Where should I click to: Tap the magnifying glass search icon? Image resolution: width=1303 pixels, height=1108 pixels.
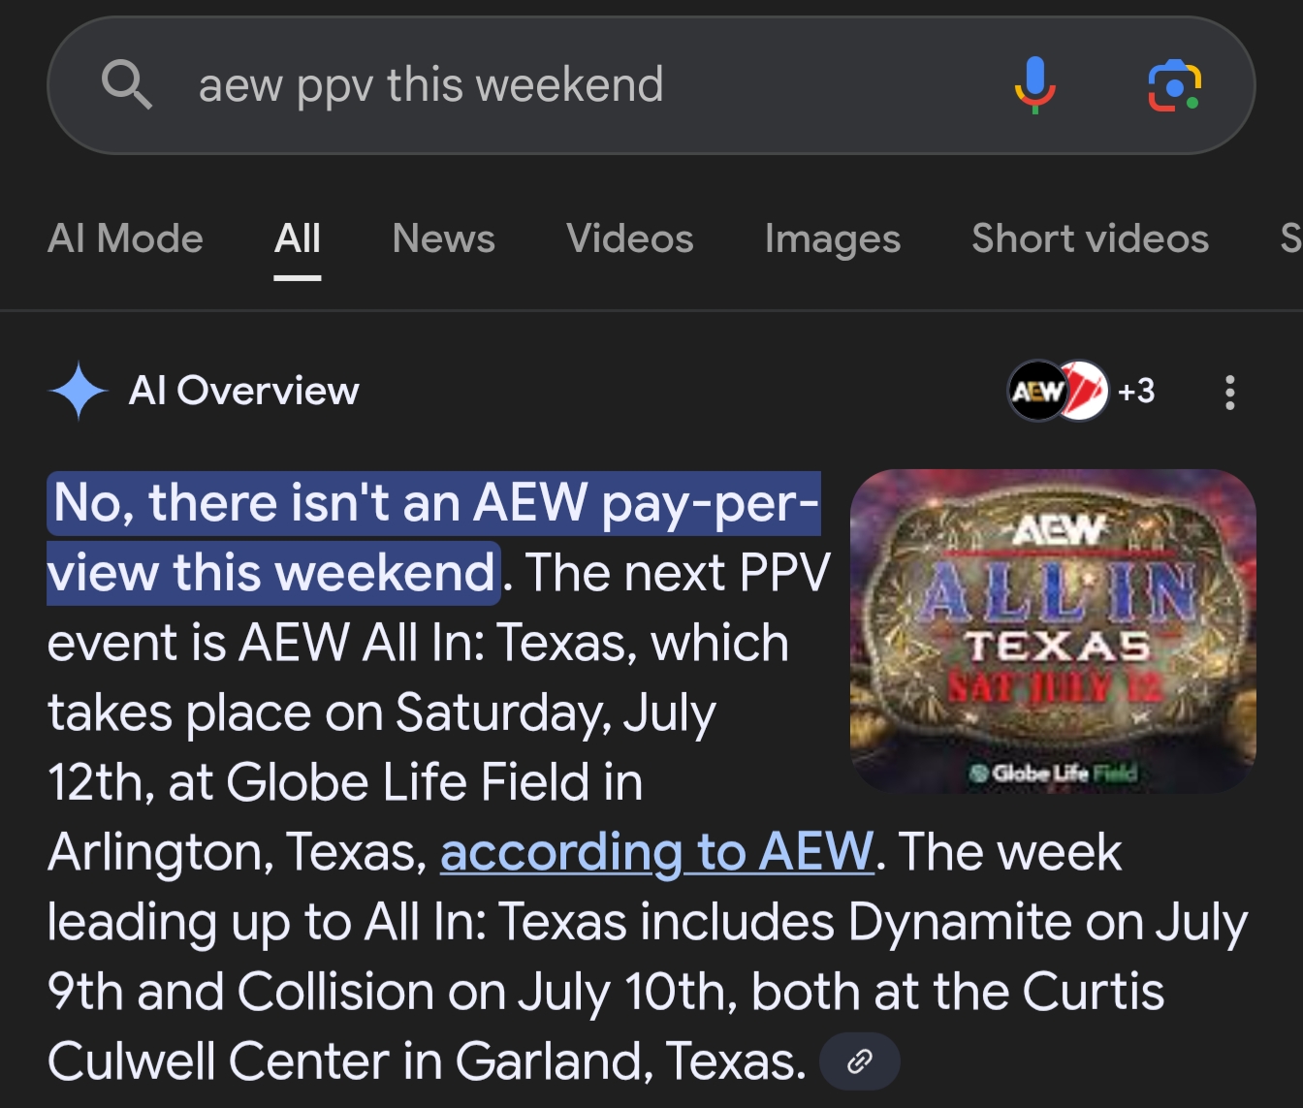127,84
